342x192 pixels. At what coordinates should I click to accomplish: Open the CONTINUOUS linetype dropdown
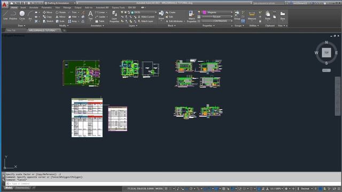[217, 21]
